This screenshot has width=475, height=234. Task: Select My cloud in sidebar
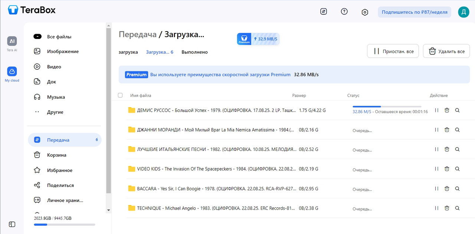tap(12, 74)
